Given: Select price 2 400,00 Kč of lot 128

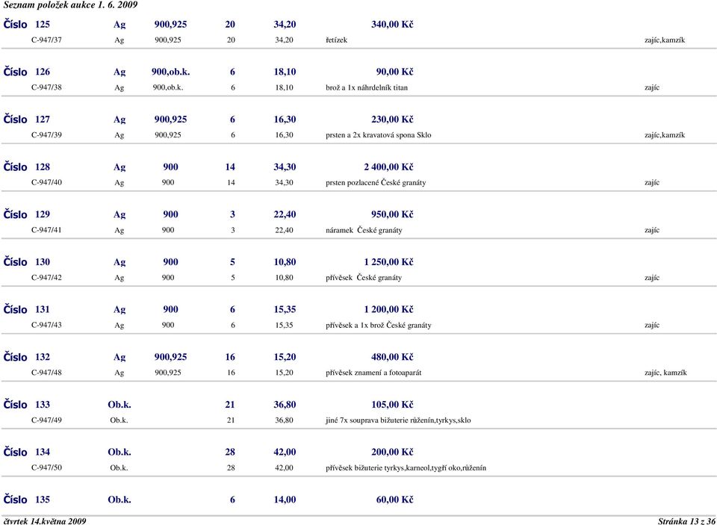Looking at the screenshot, I should pyautogui.click(x=388, y=167).
